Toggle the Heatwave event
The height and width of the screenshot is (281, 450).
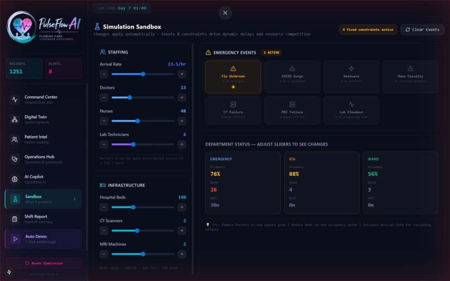coord(351,76)
